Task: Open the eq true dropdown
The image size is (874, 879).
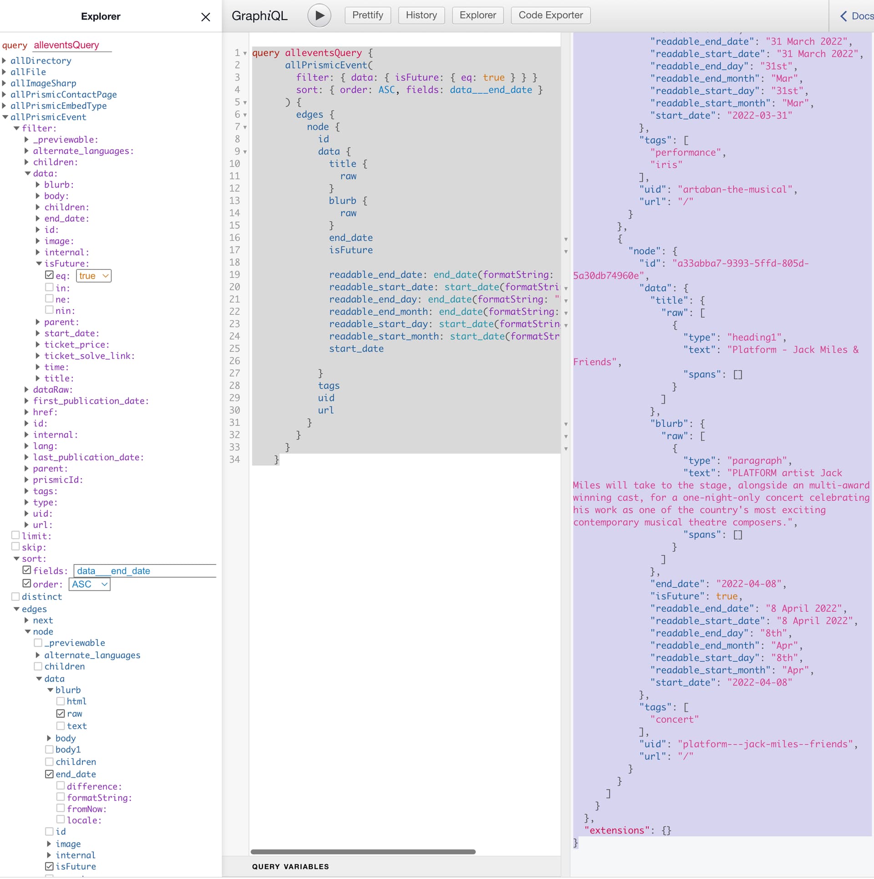Action: click(94, 276)
